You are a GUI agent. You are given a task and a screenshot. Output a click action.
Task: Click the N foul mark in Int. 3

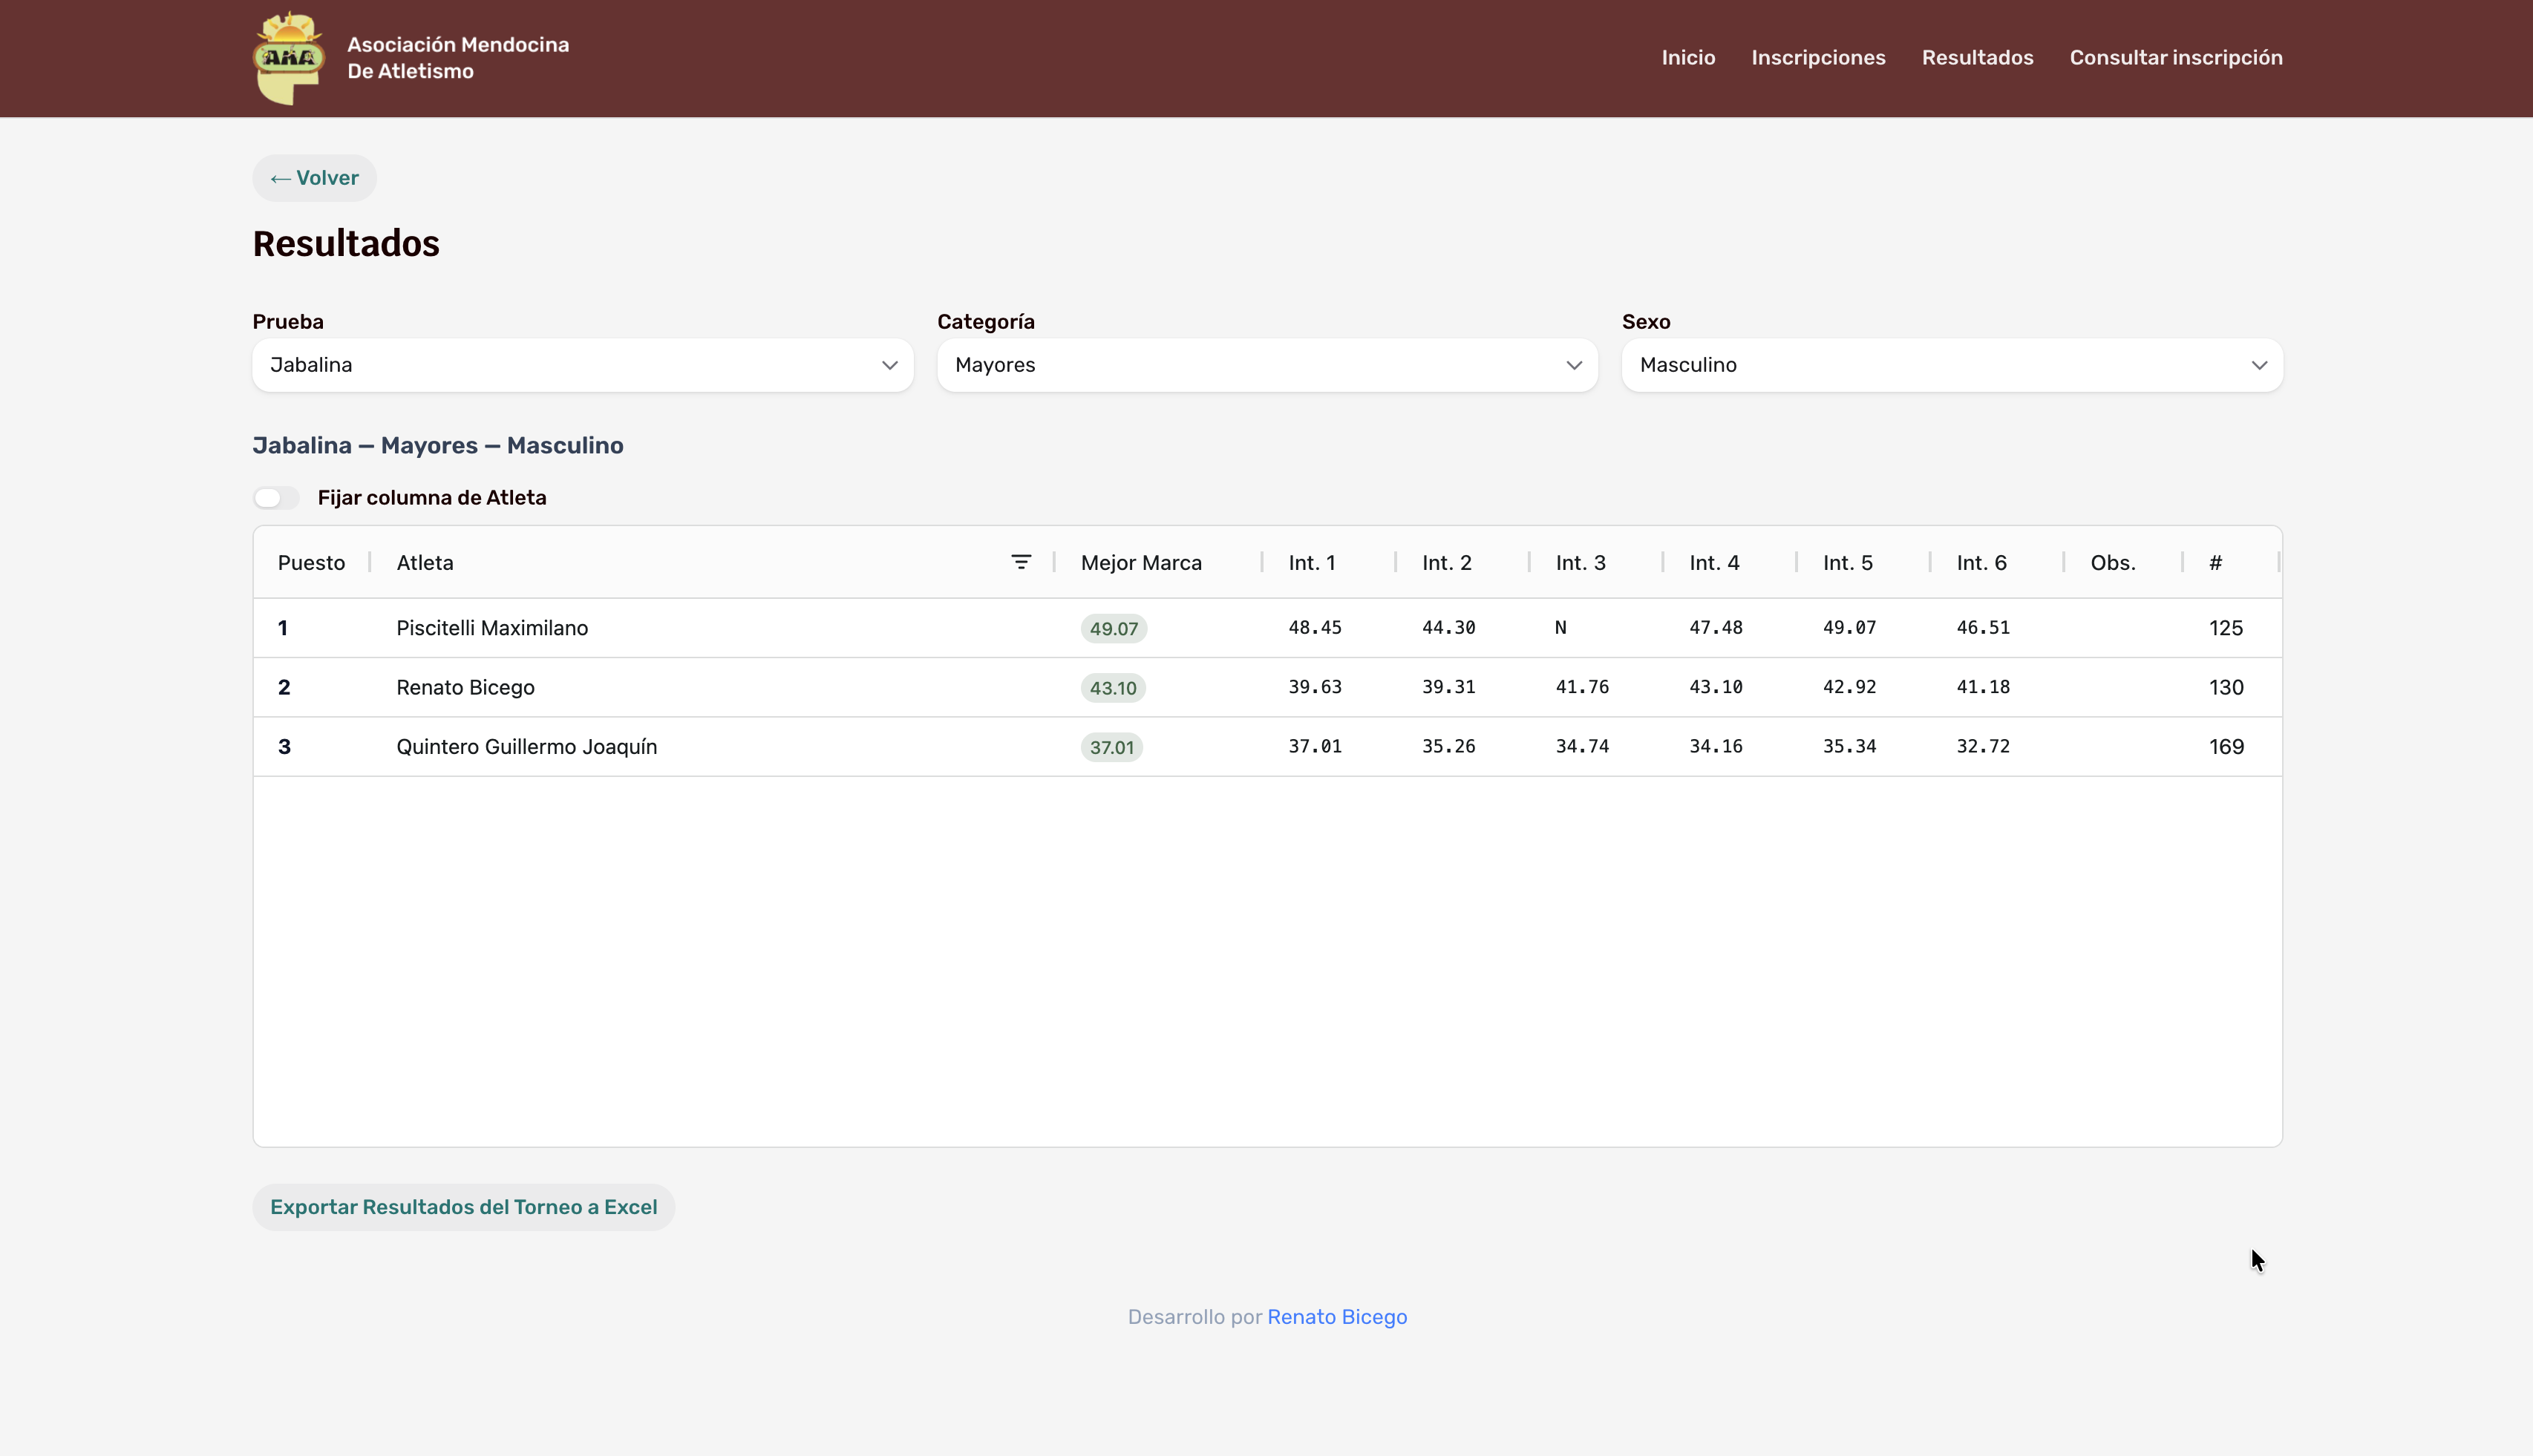[x=1560, y=628]
